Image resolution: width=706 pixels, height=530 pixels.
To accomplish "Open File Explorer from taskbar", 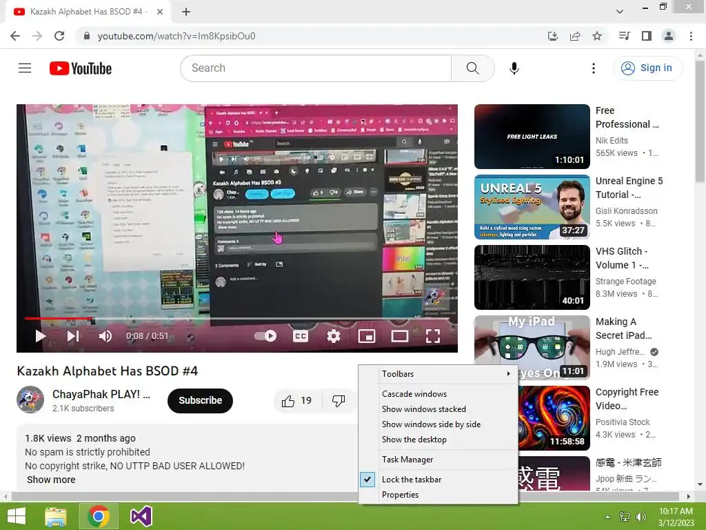I will 55,516.
